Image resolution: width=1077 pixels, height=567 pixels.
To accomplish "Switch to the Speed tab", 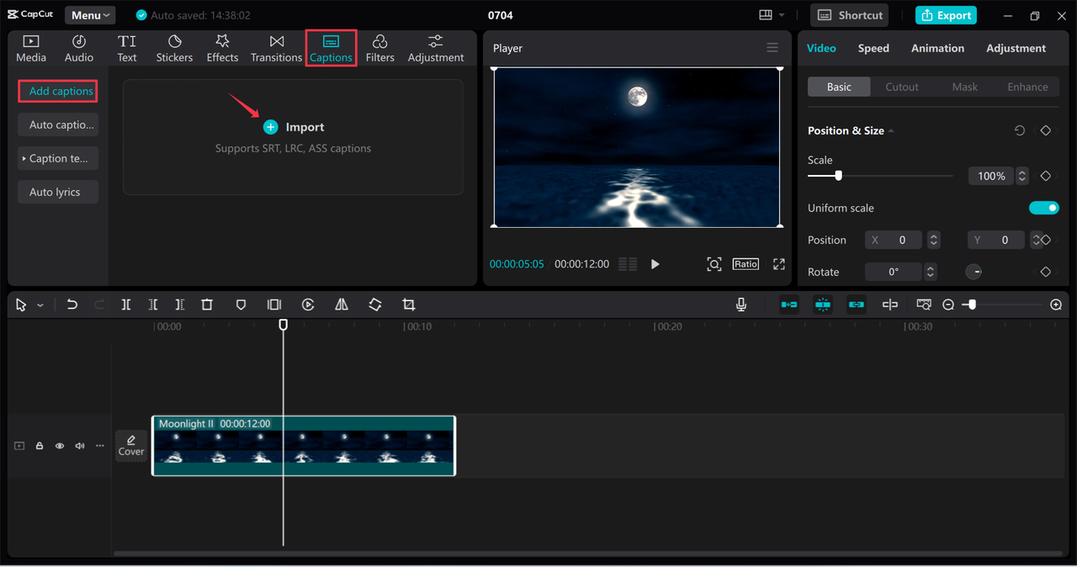I will pos(873,48).
